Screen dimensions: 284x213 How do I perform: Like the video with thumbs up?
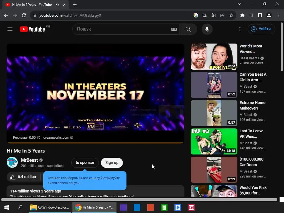tap(23, 177)
